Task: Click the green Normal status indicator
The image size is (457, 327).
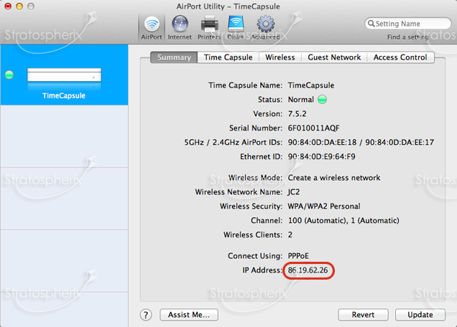Action: click(322, 100)
